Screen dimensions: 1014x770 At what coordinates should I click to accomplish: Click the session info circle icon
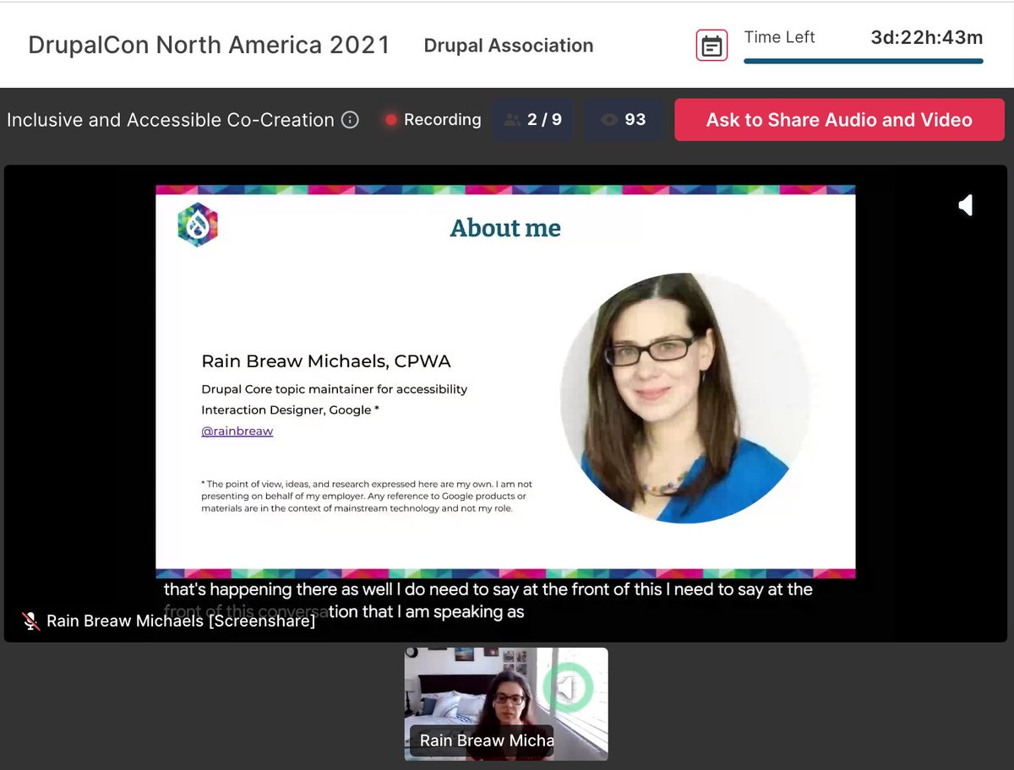(350, 120)
